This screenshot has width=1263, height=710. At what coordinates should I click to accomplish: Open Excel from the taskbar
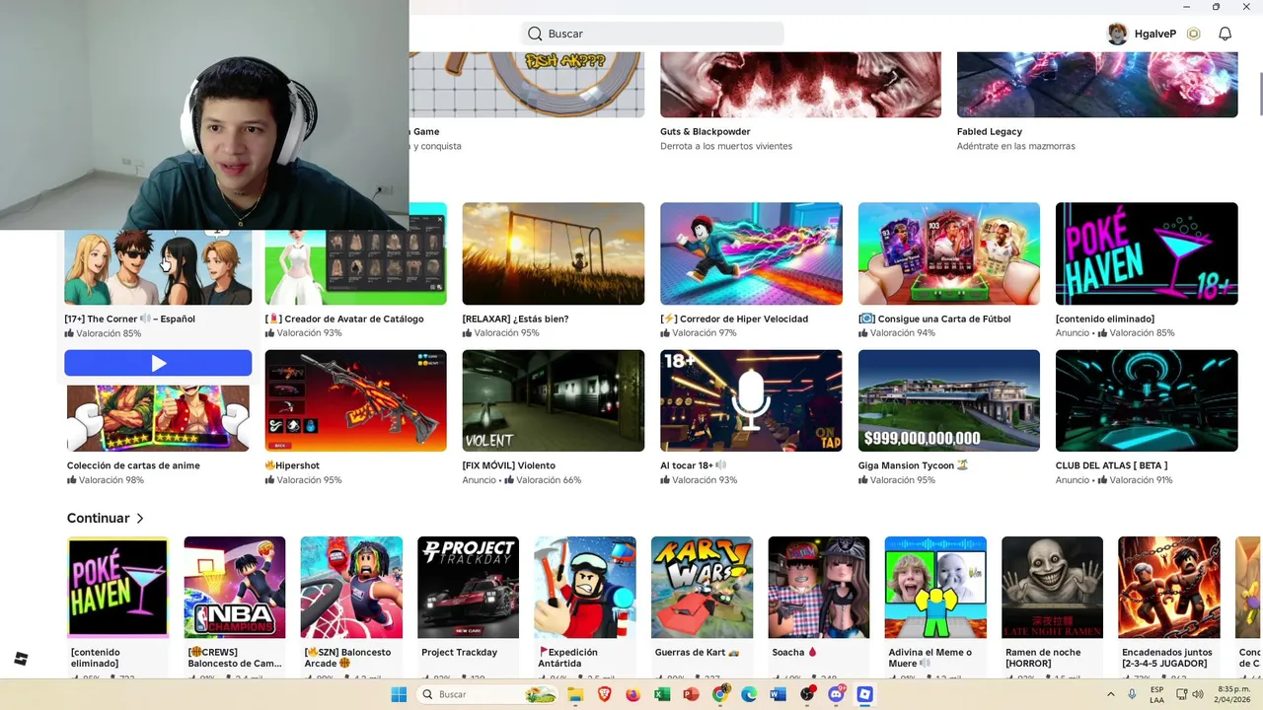[662, 694]
